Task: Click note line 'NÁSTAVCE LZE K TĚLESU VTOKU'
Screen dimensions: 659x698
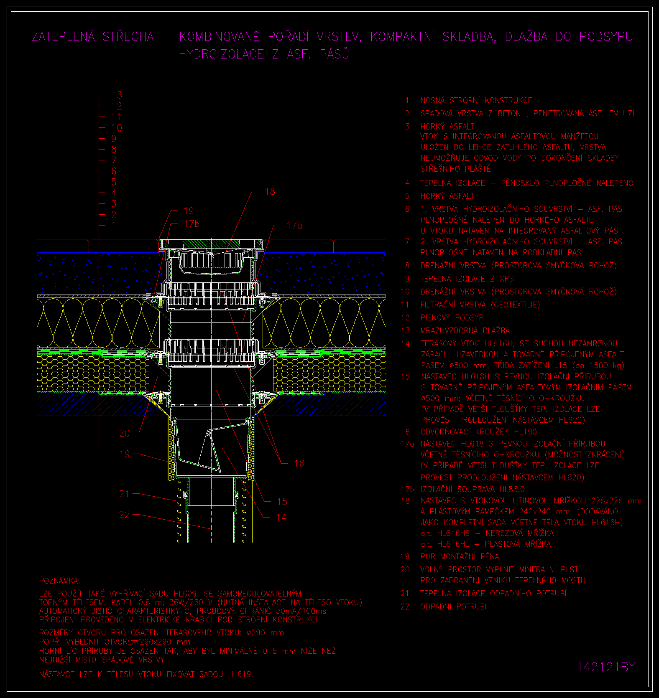Action: pyautogui.click(x=146, y=674)
